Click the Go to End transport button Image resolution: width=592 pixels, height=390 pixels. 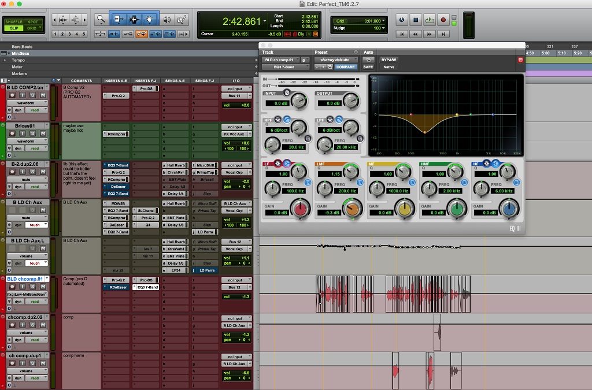click(x=443, y=34)
